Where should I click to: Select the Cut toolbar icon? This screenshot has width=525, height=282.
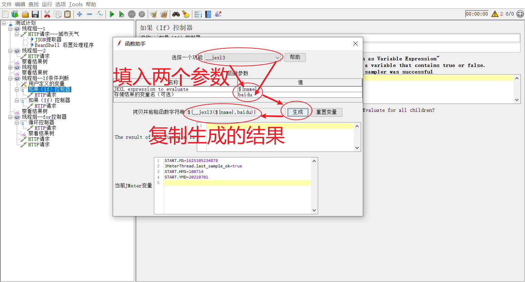tap(47, 14)
